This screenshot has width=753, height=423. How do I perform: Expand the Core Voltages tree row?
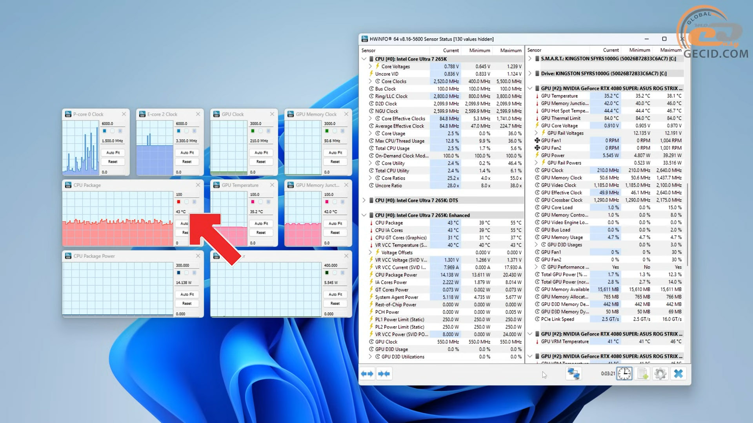pos(370,67)
